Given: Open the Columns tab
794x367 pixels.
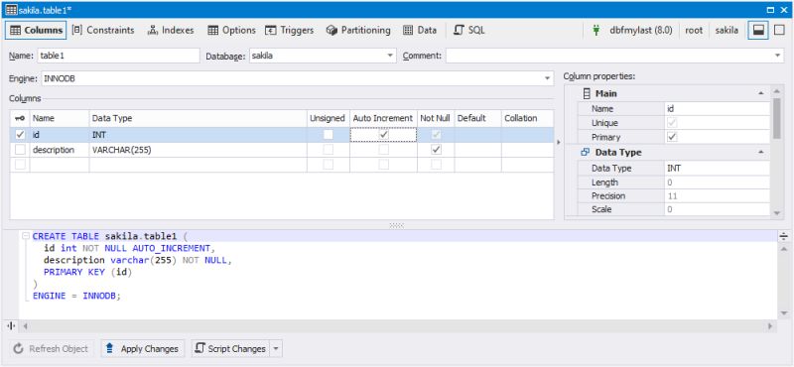Looking at the screenshot, I should click(x=36, y=31).
